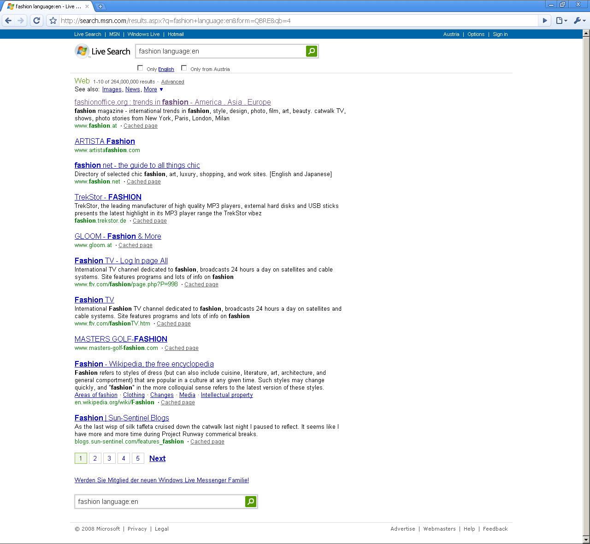Viewport: 590px width, 544px height.
Task: Open the page menu icon
Action: coord(561,21)
